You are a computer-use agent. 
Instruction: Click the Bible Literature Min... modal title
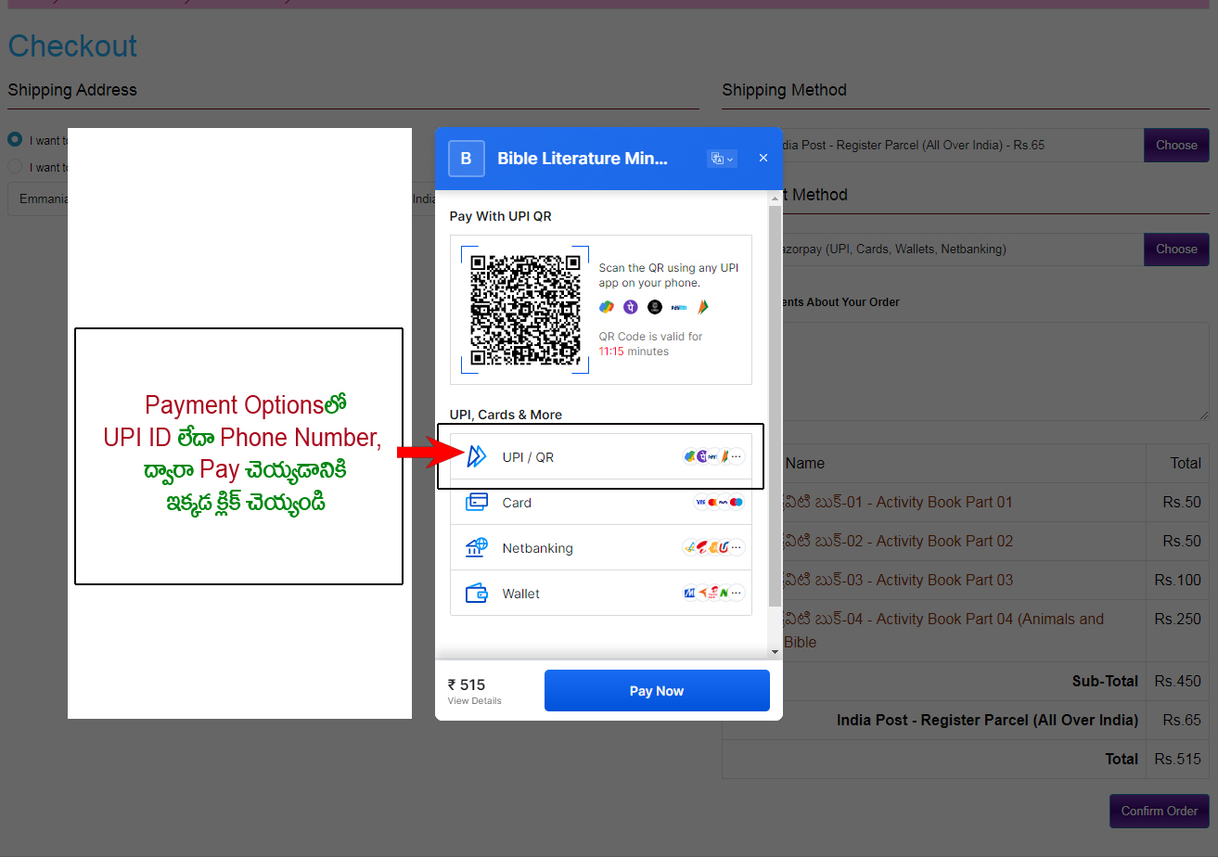[583, 159]
